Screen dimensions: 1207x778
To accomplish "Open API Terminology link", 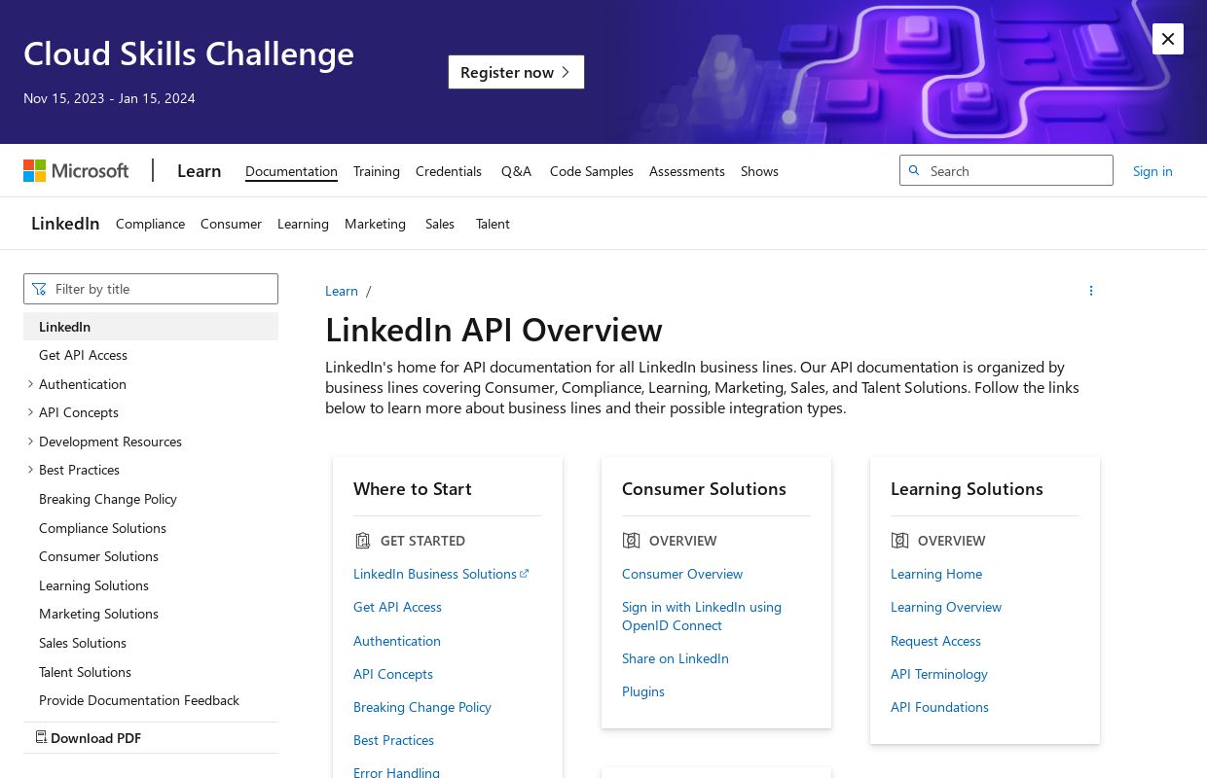I will coord(939,674).
